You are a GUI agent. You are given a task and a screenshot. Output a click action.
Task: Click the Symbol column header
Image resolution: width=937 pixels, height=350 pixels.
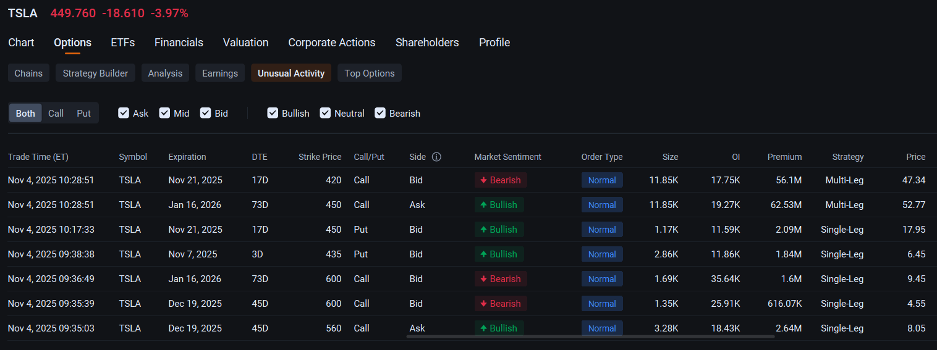point(133,157)
